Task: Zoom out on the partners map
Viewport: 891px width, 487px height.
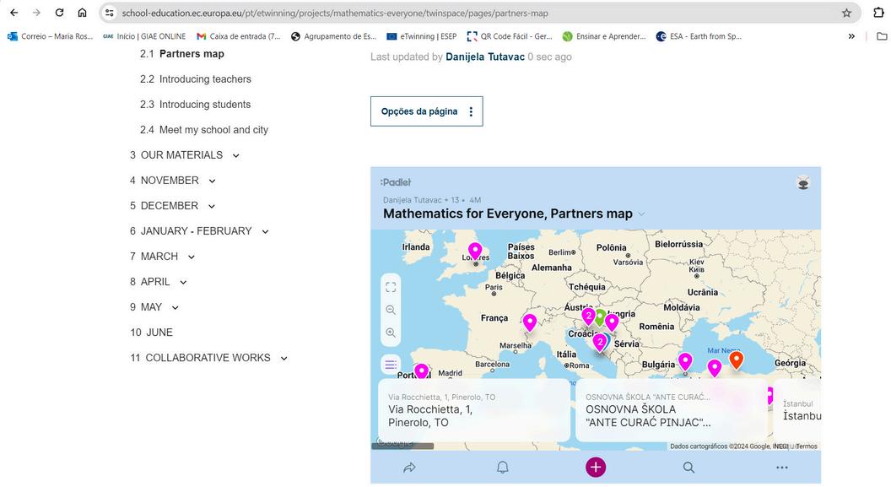Action: (391, 310)
